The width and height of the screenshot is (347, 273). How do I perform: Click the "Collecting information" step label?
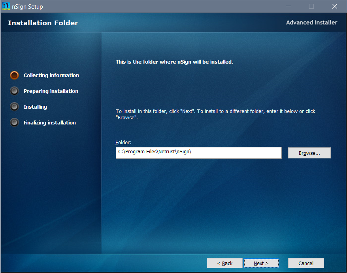click(x=51, y=75)
